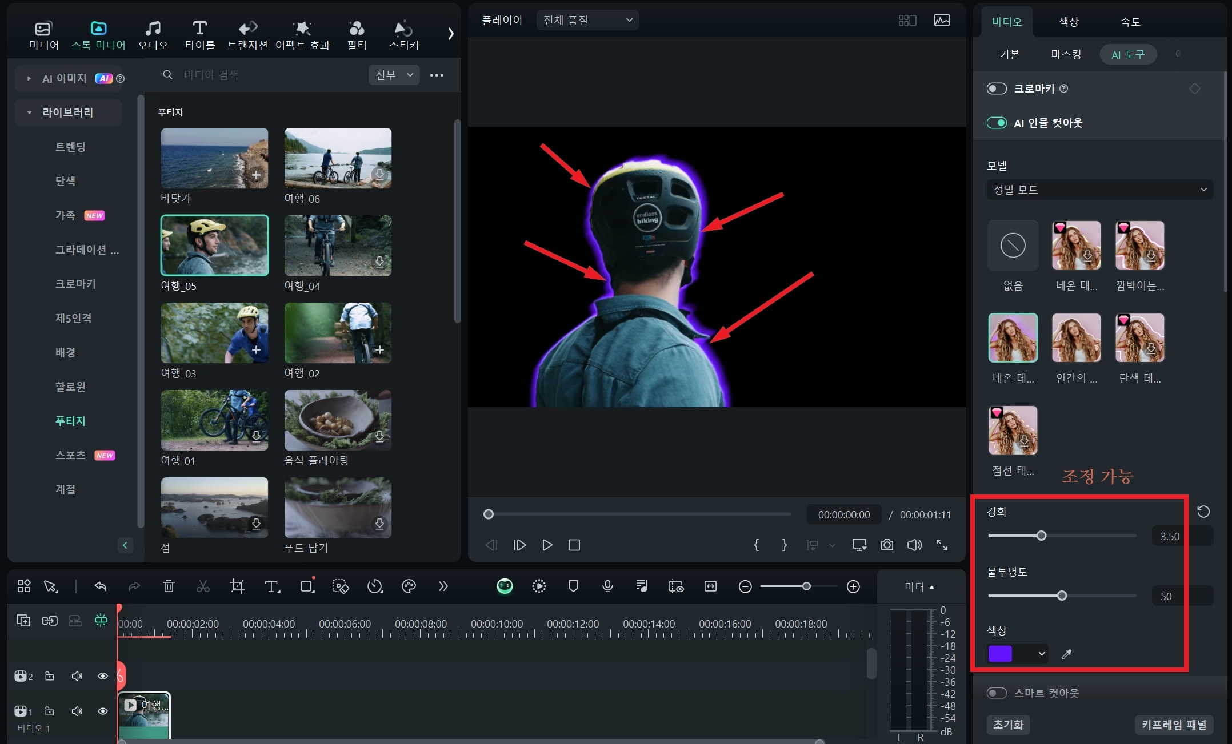Viewport: 1232px width, 744px height.
Task: Toggle the AI 인물 컷아웃 switch
Action: tap(997, 123)
